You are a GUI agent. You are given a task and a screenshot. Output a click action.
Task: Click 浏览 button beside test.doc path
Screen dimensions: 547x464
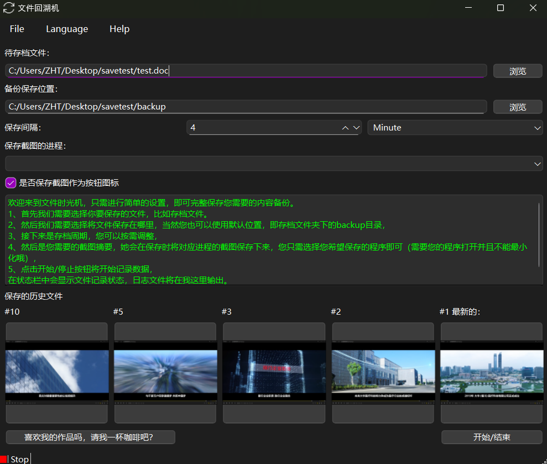coord(518,71)
